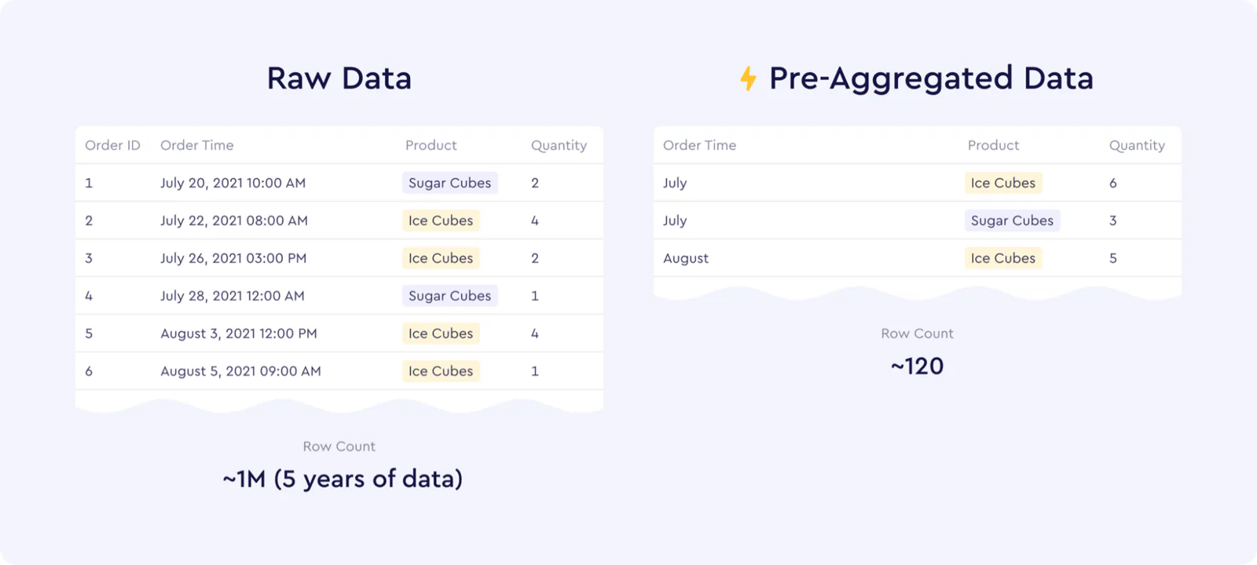Click the Ice Cubes tag in order 6
Image resolution: width=1257 pixels, height=565 pixels.
tap(441, 371)
